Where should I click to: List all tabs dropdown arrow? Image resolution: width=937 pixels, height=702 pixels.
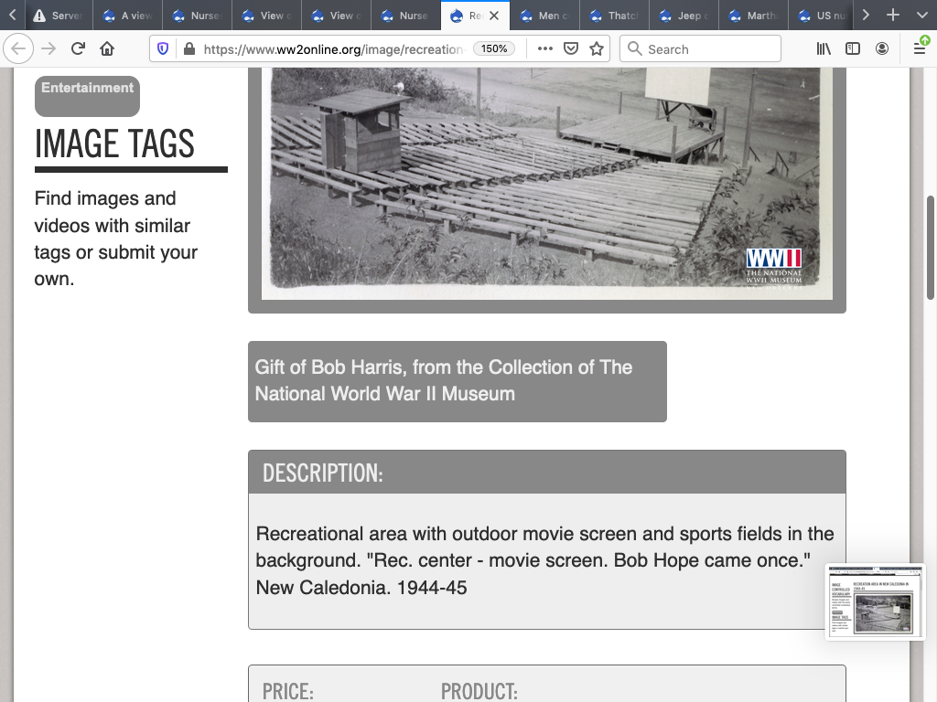921,16
